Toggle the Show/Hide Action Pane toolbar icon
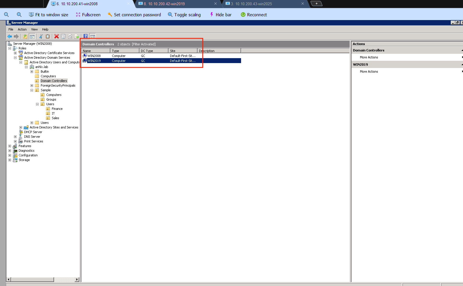 tap(92, 36)
